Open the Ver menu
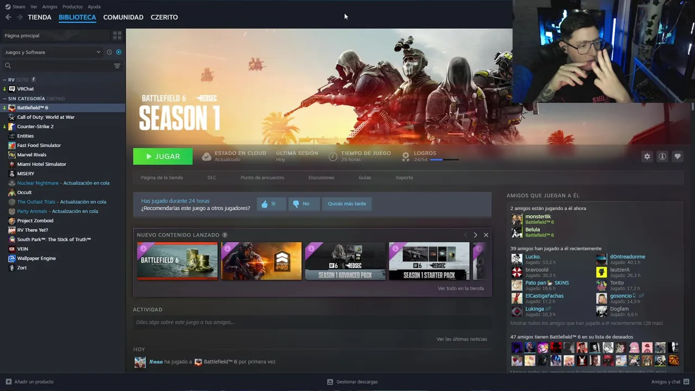 34,7
